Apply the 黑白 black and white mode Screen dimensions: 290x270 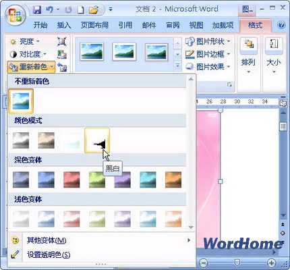click(x=97, y=140)
